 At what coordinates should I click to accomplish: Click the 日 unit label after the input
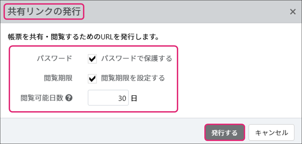pyautogui.click(x=134, y=98)
